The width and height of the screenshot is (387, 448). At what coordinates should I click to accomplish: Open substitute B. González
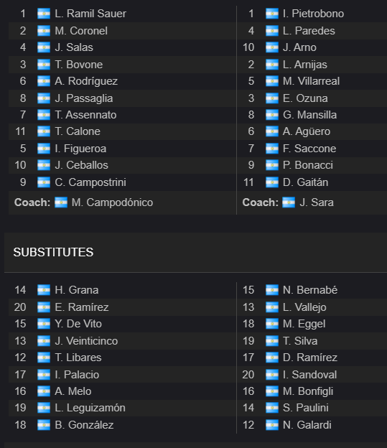coord(84,425)
